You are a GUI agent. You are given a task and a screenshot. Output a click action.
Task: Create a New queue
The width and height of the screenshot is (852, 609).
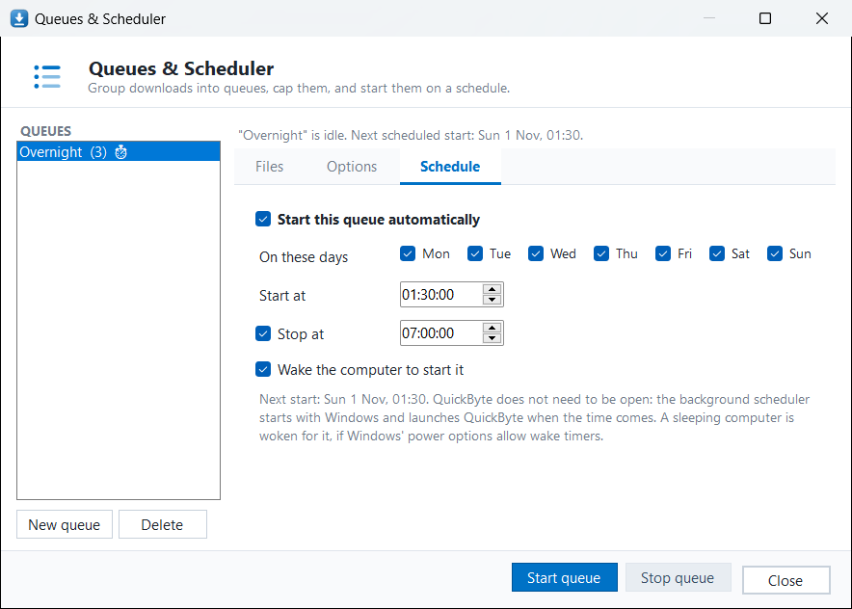(x=65, y=524)
